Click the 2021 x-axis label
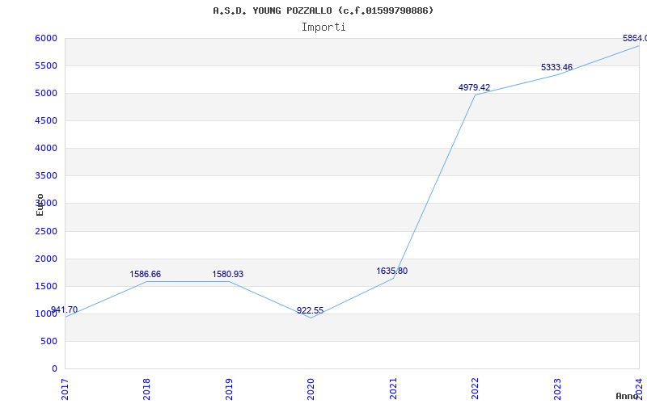 (x=393, y=389)
